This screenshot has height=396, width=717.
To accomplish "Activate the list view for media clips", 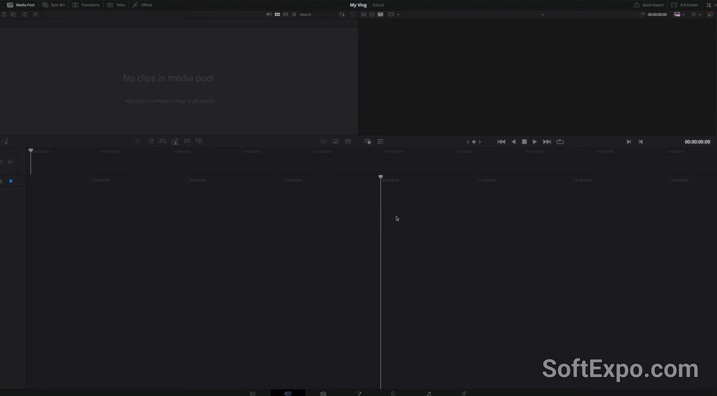I will tap(294, 14).
